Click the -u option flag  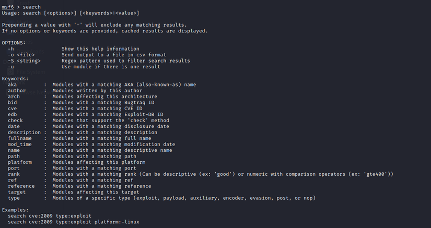pos(11,66)
